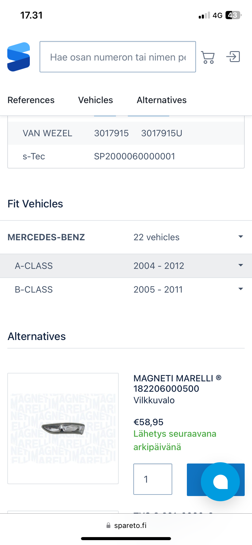
Task: Expand the MERCEDES-BENZ vehicles list
Action: [240, 237]
